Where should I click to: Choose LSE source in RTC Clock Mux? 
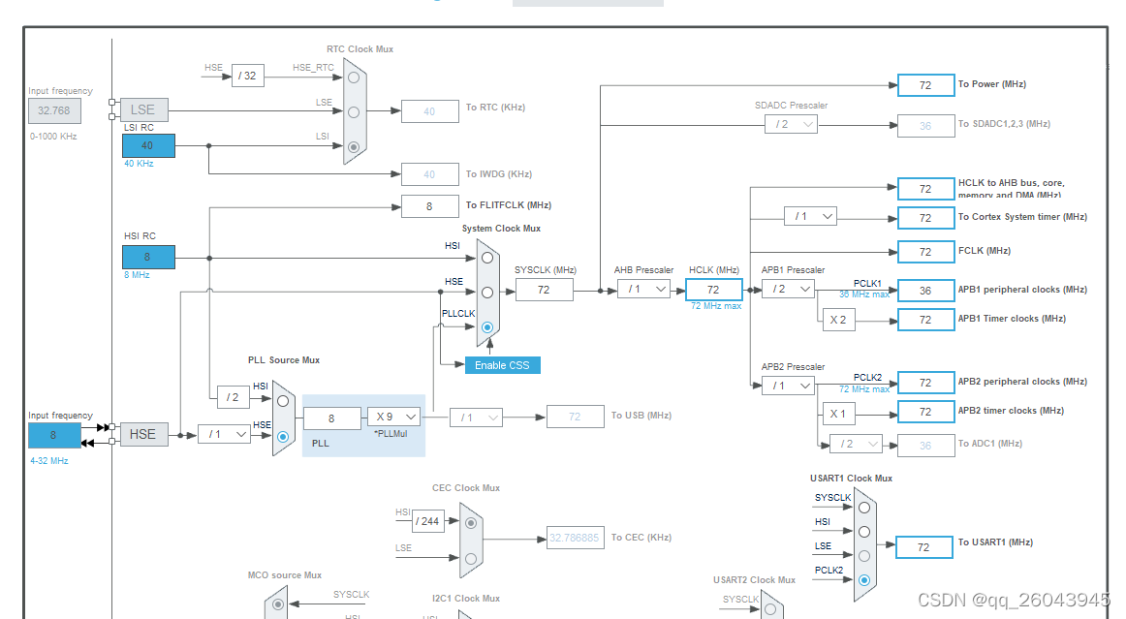(354, 112)
